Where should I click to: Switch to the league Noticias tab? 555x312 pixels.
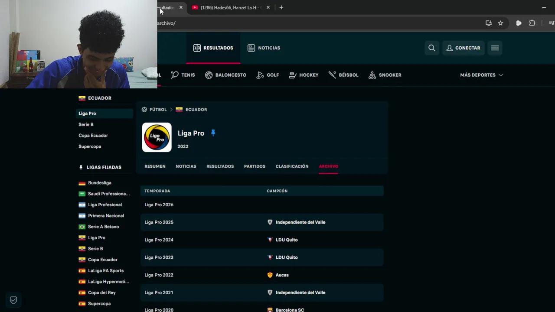coord(186,166)
